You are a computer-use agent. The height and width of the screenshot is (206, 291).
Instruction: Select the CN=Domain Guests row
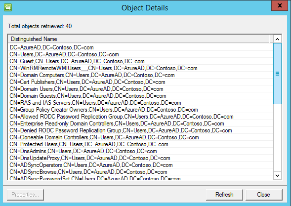click(x=139, y=96)
